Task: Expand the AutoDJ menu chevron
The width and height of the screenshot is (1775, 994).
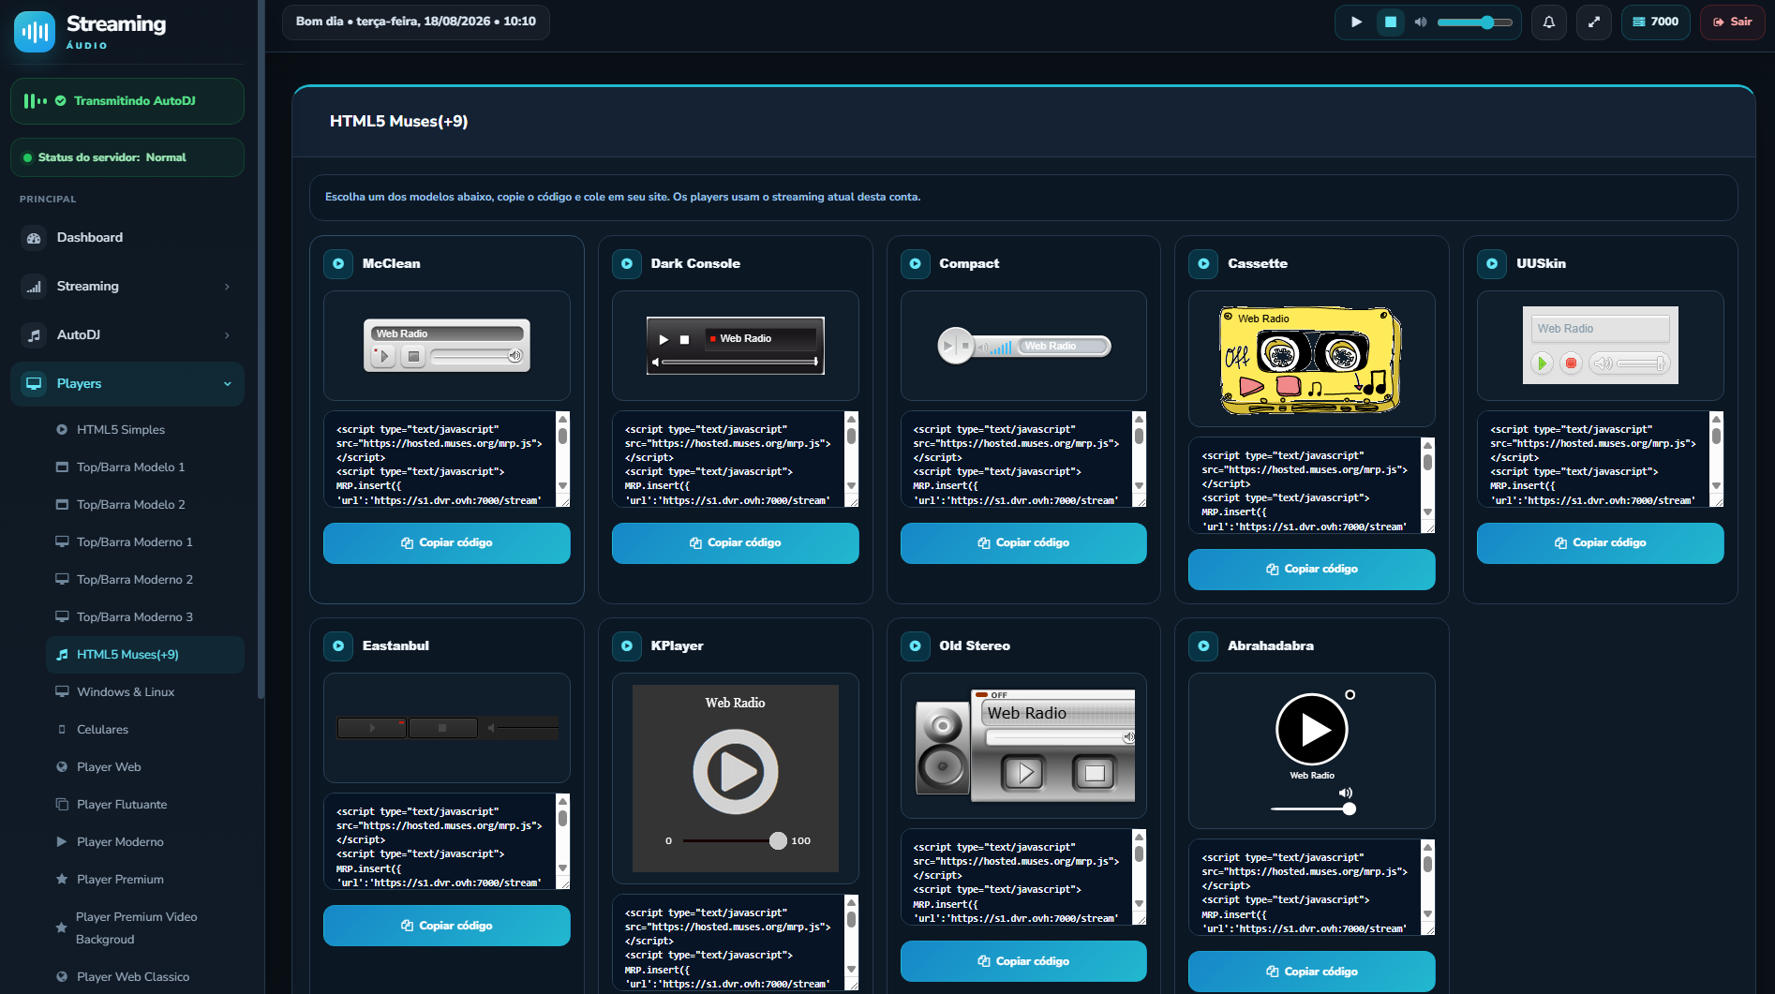Action: [227, 335]
